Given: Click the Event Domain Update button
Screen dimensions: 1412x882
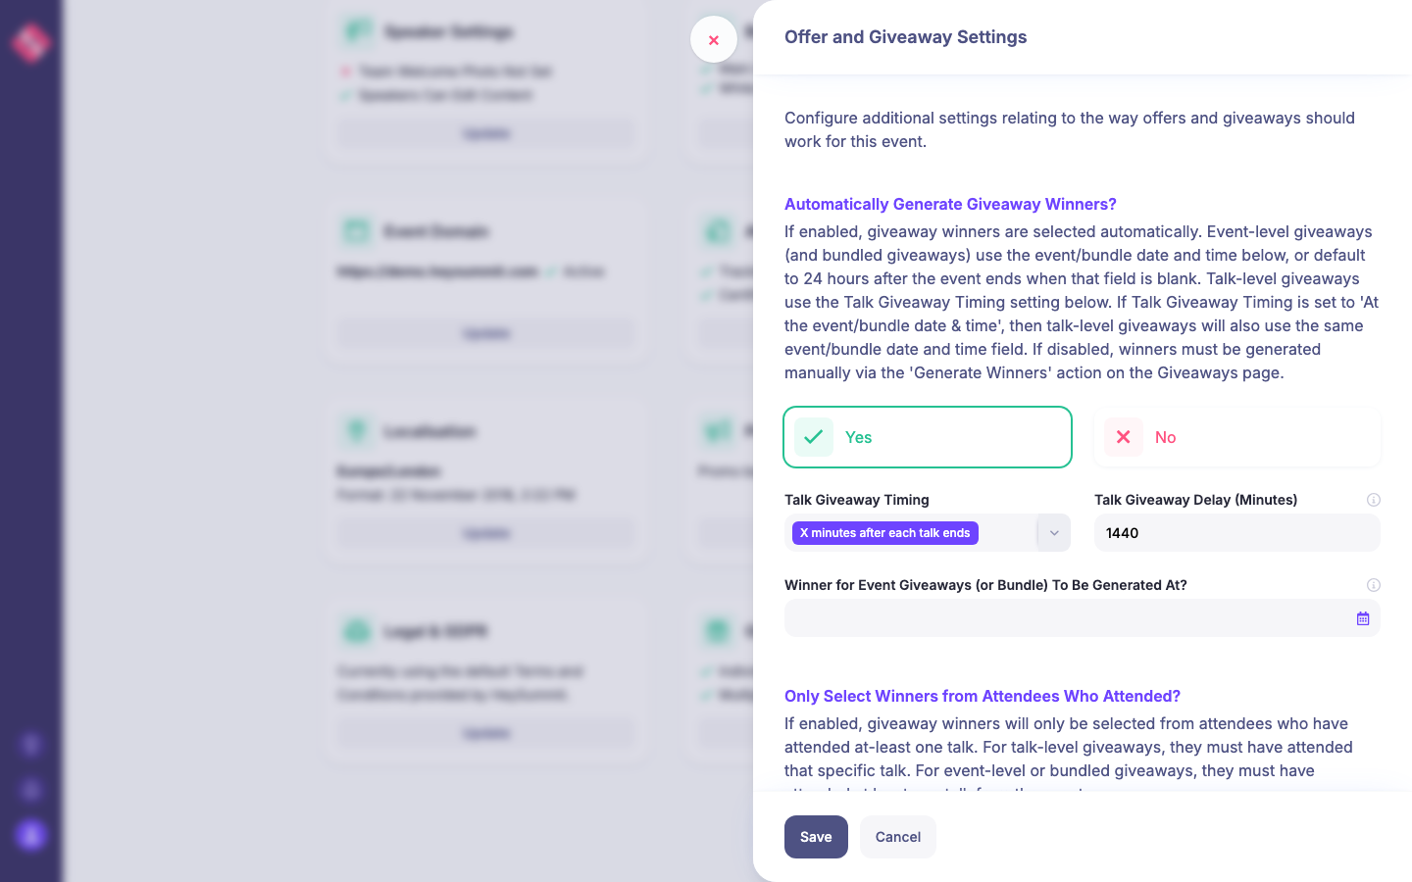Looking at the screenshot, I should click(486, 333).
